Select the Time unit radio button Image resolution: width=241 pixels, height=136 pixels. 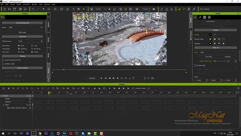[x=19, y=52]
